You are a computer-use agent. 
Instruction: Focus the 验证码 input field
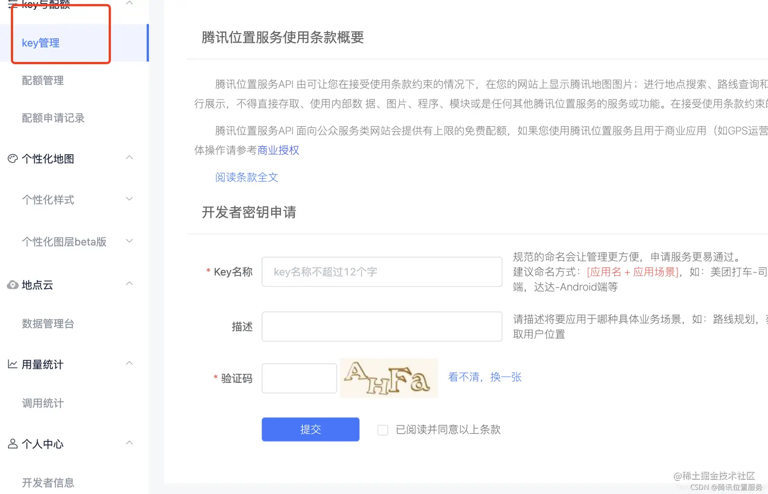tap(299, 378)
